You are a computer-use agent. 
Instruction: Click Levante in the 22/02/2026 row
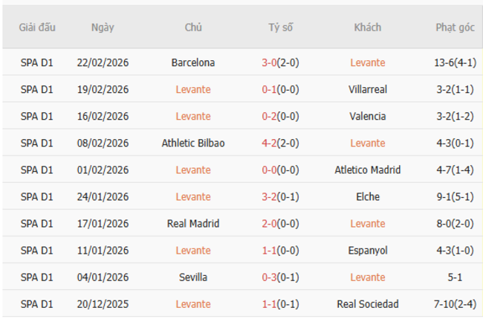click(x=367, y=62)
